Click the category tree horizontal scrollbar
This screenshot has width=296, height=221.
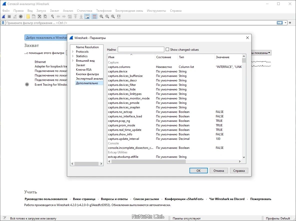tap(86, 164)
